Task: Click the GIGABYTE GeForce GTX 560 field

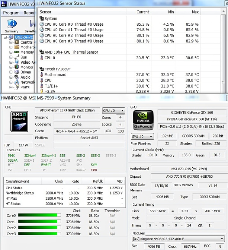Action: click(x=192, y=113)
